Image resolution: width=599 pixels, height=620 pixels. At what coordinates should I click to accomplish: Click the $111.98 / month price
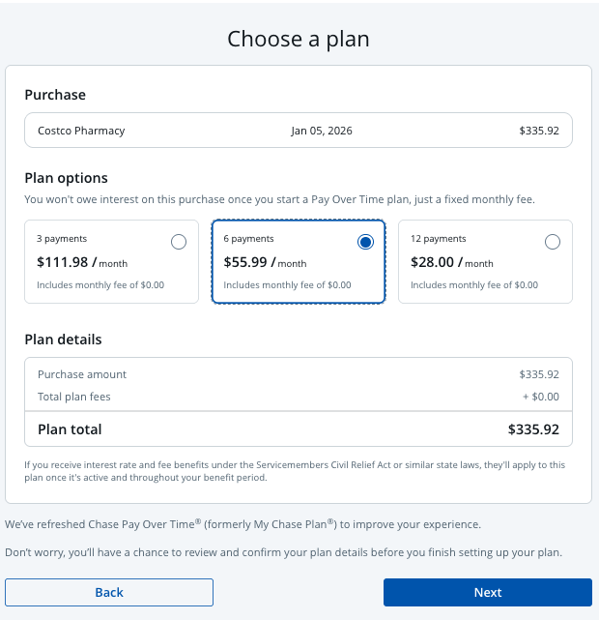click(x=82, y=262)
